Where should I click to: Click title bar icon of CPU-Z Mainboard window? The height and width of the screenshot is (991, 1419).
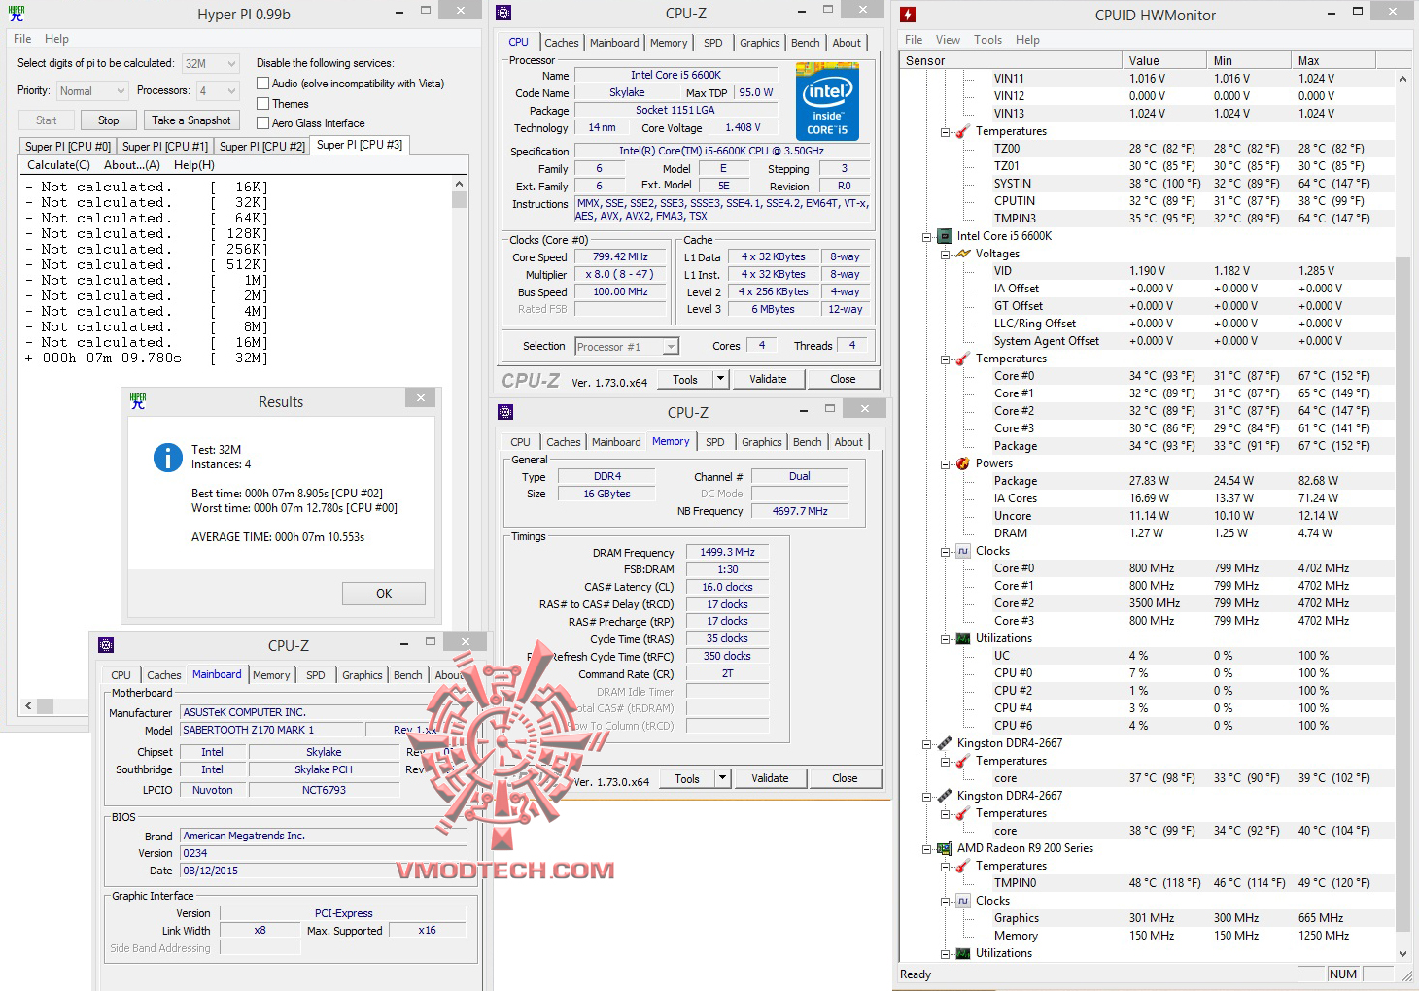106,645
